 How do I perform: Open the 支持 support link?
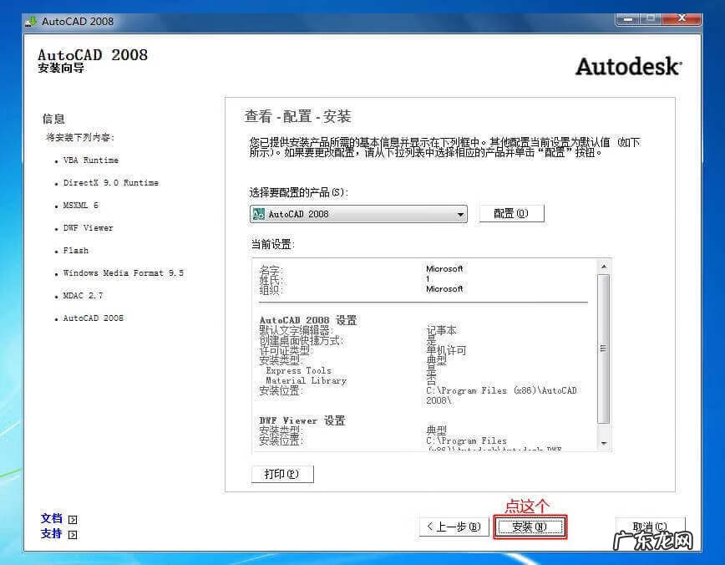[51, 533]
